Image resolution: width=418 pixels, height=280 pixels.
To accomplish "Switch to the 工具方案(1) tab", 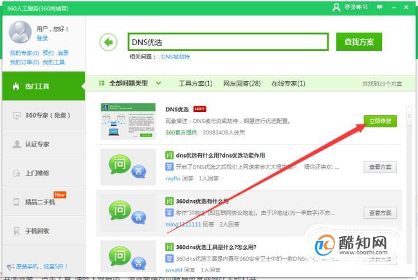I will (x=195, y=84).
